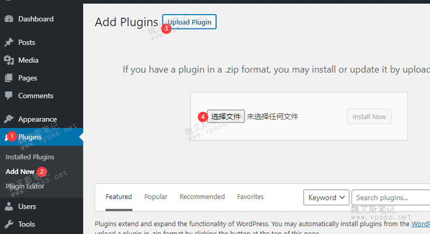
Task: Click the Media icon in sidebar
Action: [9, 60]
